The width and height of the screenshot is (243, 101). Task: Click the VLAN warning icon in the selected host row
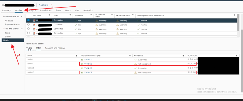[x=97, y=21]
